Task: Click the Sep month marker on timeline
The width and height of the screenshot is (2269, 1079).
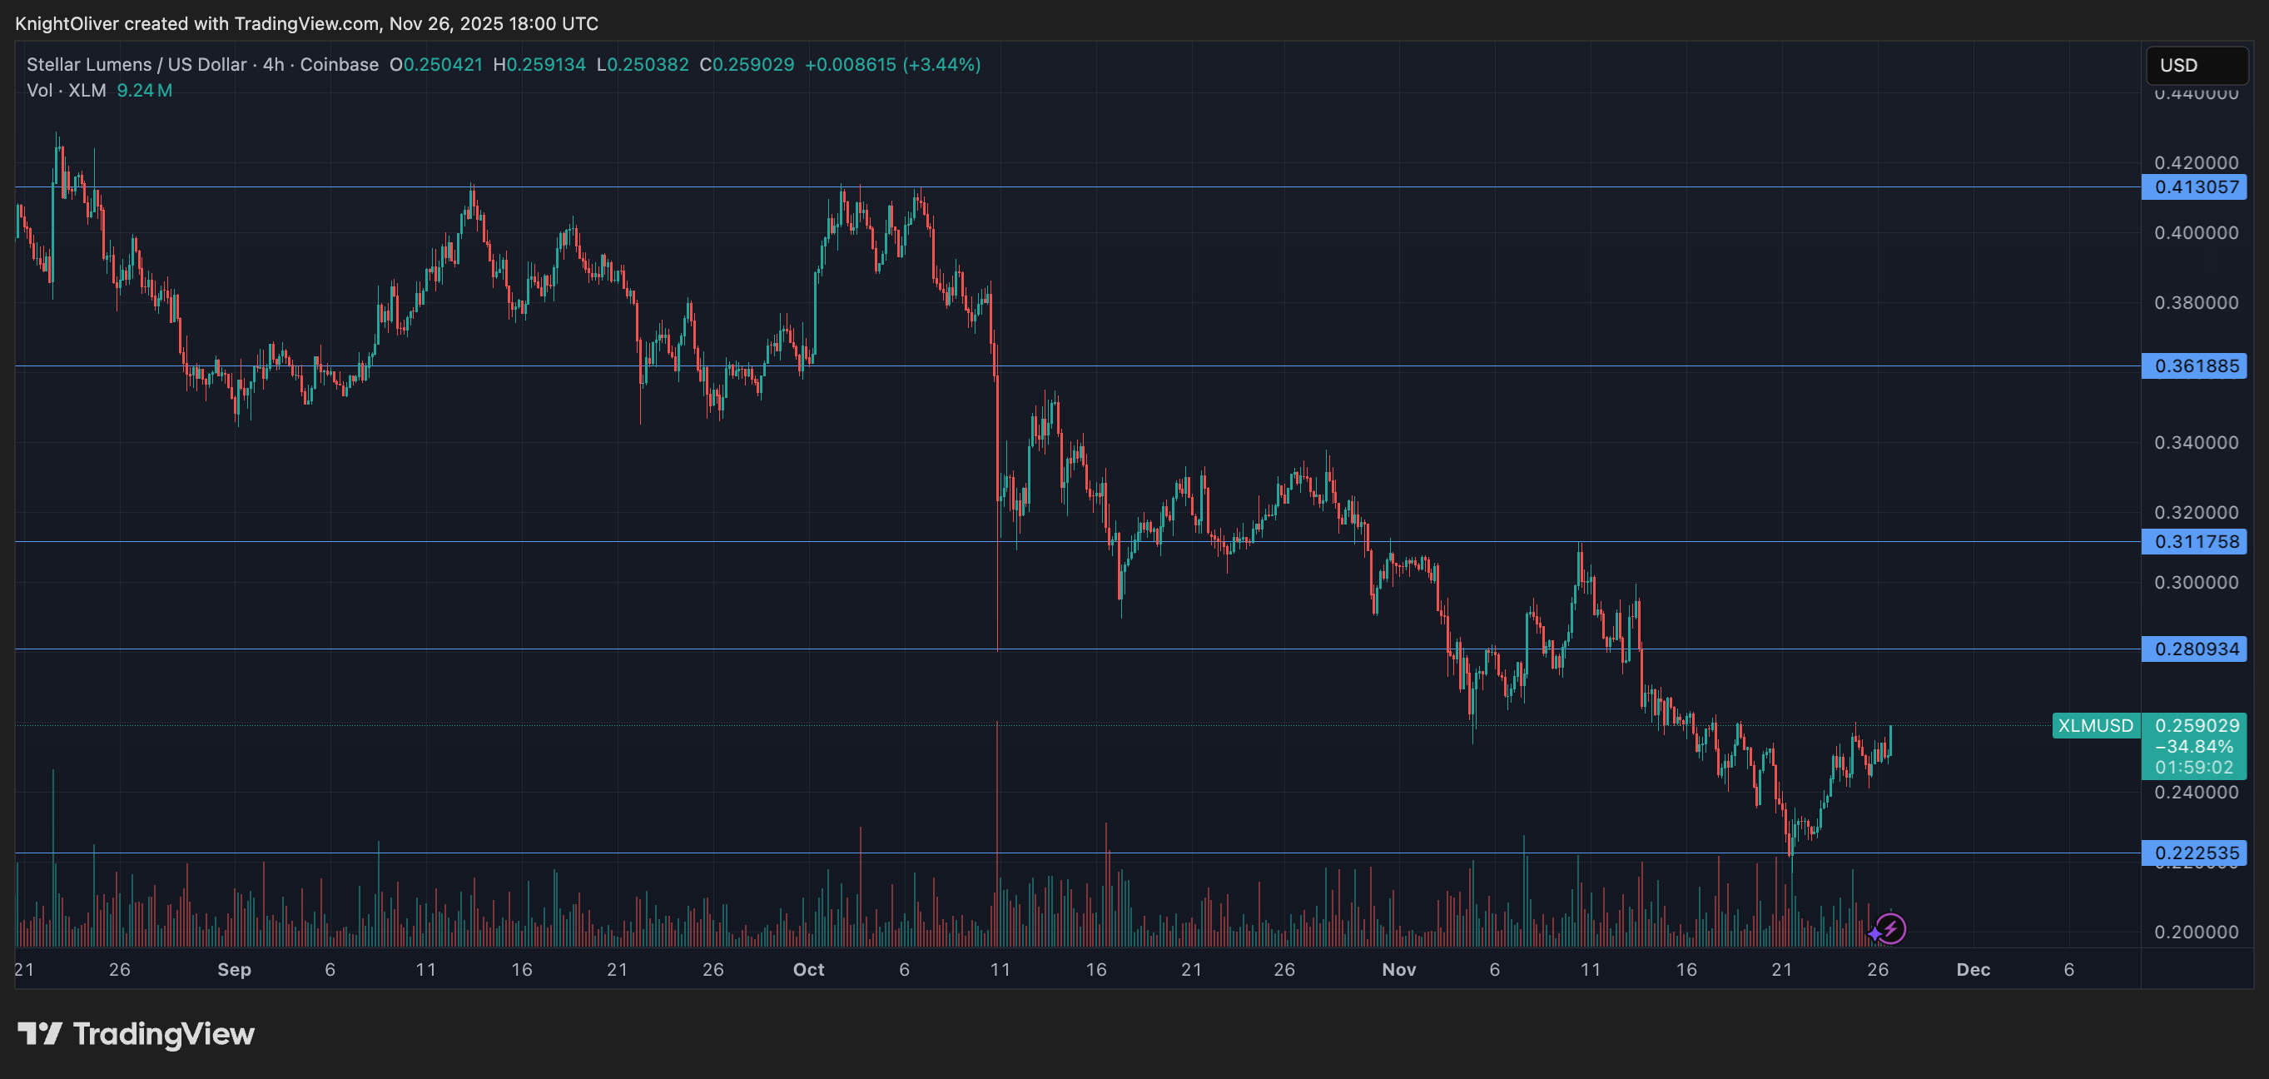Action: point(234,970)
